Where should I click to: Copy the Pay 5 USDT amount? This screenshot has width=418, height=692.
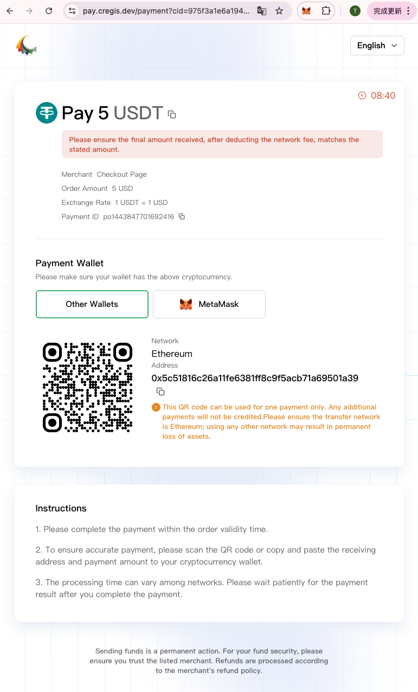(x=172, y=114)
